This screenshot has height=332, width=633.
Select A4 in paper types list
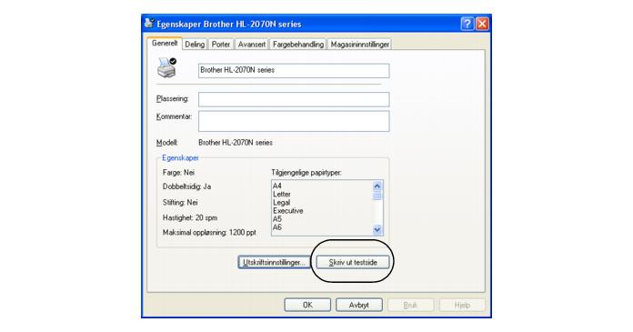(x=276, y=186)
